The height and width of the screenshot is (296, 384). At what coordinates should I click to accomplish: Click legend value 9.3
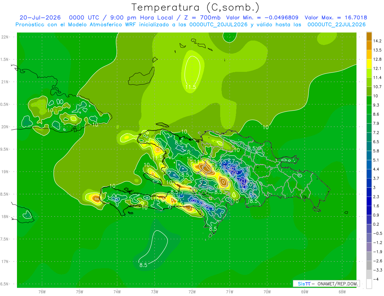(376, 105)
